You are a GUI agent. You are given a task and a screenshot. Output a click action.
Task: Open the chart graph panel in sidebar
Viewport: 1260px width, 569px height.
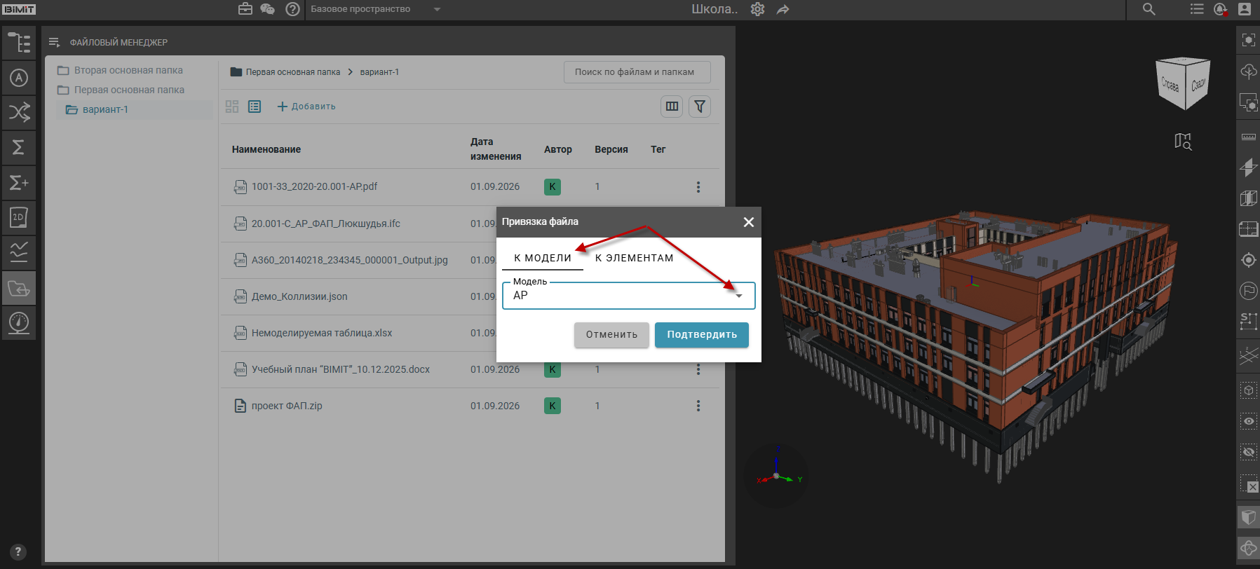[19, 252]
